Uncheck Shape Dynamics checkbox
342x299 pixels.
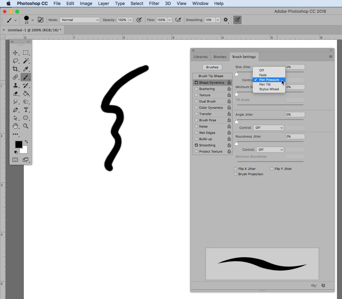coord(196,82)
